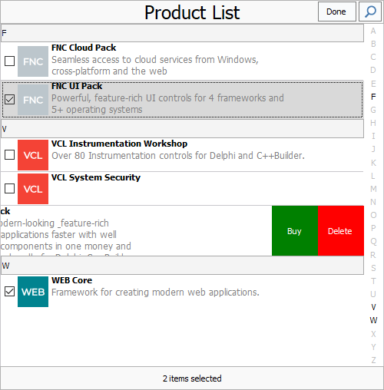Click the FNC Cloud Pack product icon
Viewport: 384px width, 390px height.
click(33, 61)
